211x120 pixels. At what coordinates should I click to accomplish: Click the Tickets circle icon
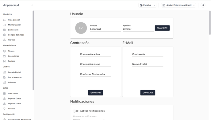click(4, 51)
